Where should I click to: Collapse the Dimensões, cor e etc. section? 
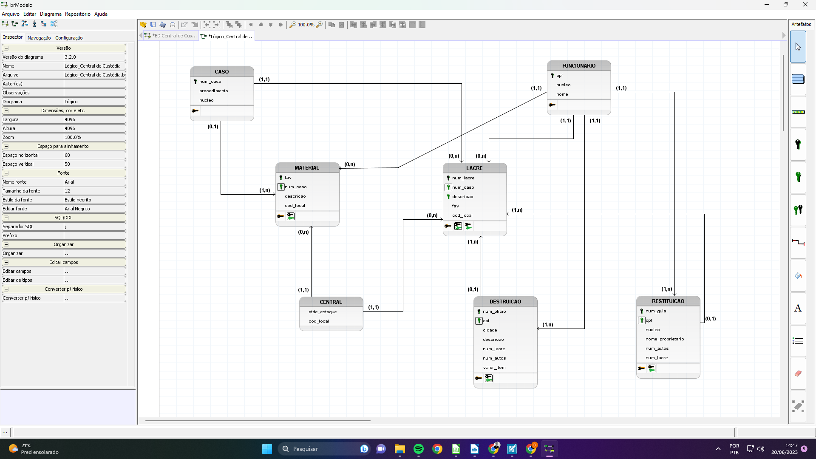pos(6,110)
